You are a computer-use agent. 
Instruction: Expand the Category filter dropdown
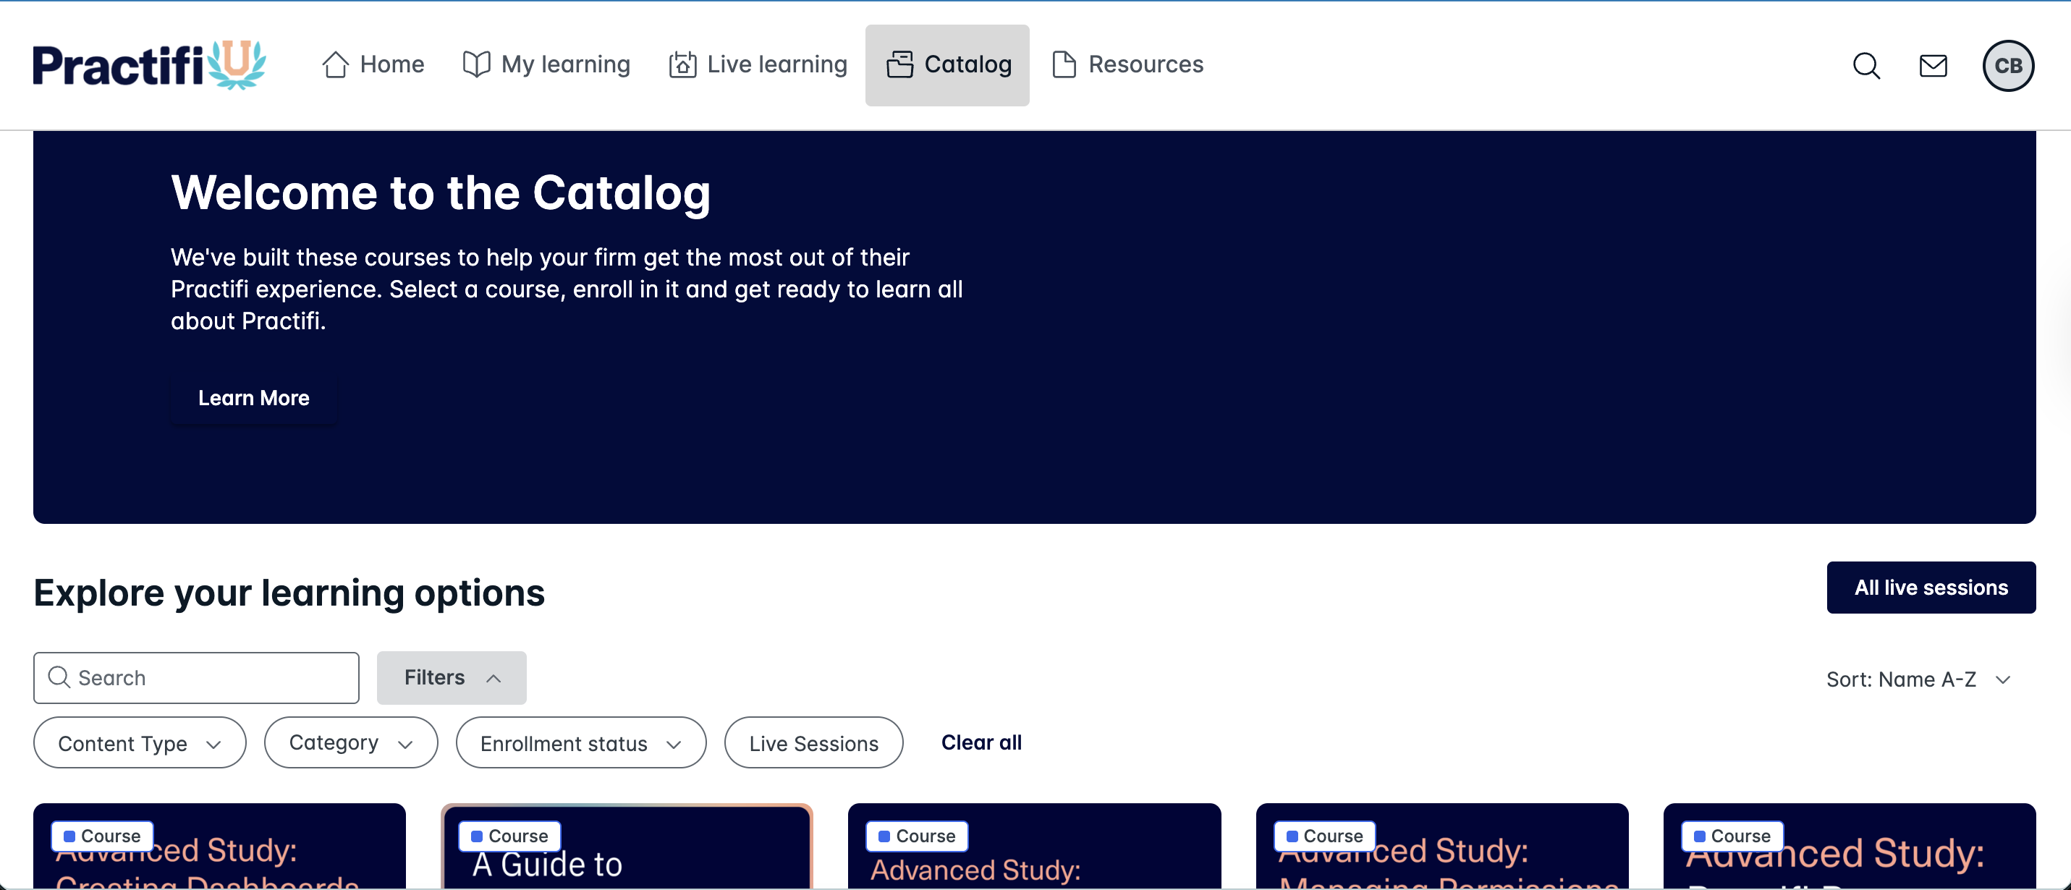click(x=350, y=743)
